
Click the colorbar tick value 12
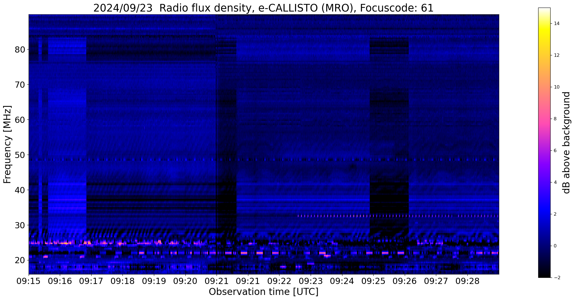556,55
